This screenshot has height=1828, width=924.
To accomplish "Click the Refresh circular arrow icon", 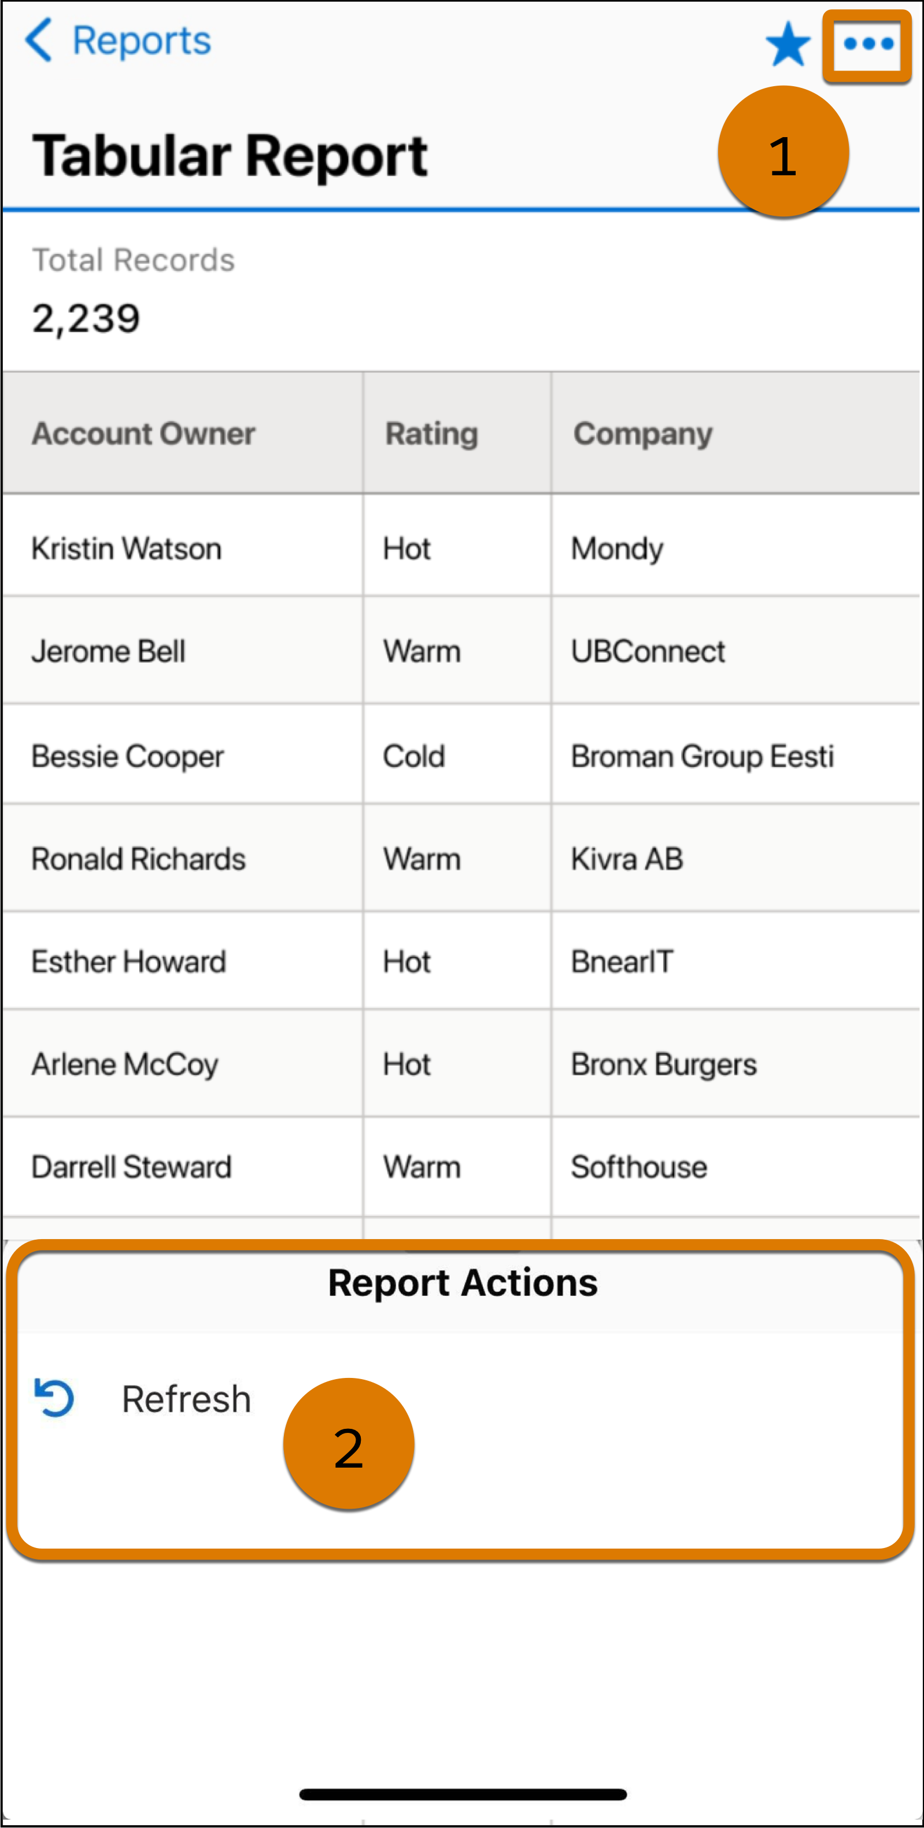I will pos(54,1397).
